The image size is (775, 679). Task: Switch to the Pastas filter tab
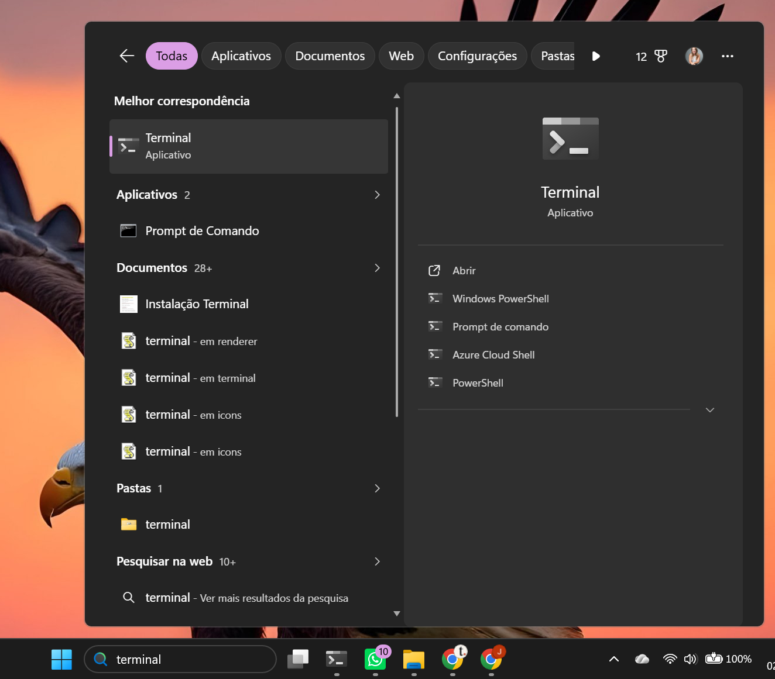[553, 56]
